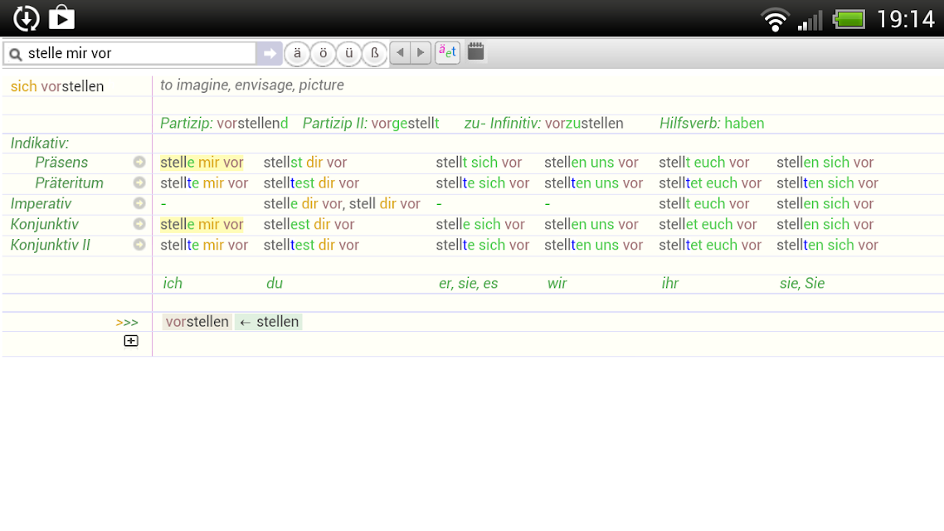Click the 'ihr' pronoun column label
Image resolution: width=944 pixels, height=531 pixels.
(670, 283)
